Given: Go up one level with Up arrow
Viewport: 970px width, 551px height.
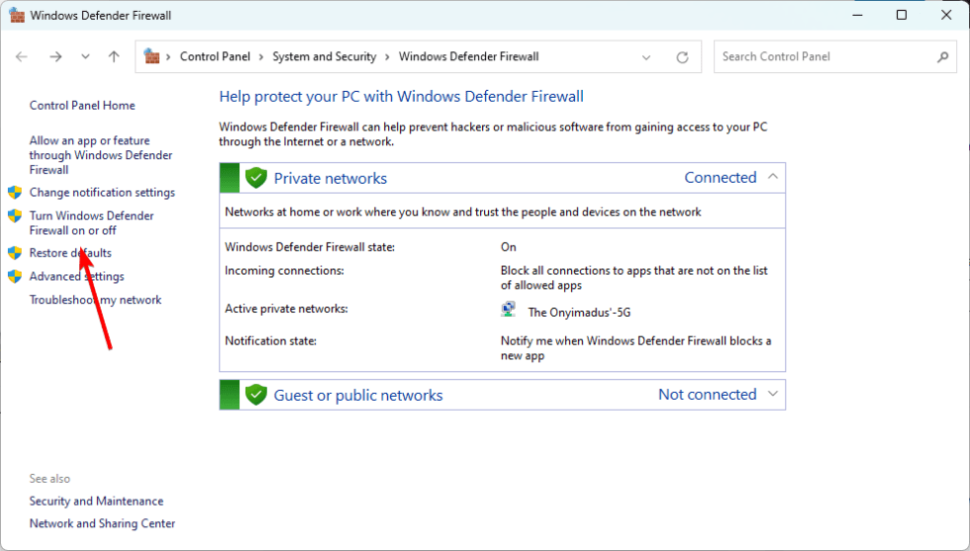Looking at the screenshot, I should (114, 57).
